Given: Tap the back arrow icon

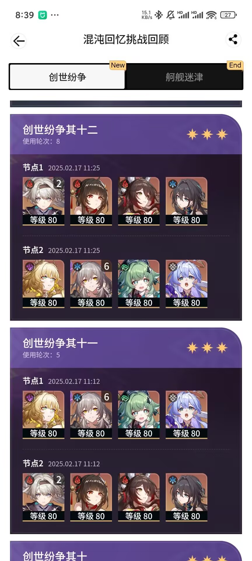Looking at the screenshot, I should pos(19,41).
